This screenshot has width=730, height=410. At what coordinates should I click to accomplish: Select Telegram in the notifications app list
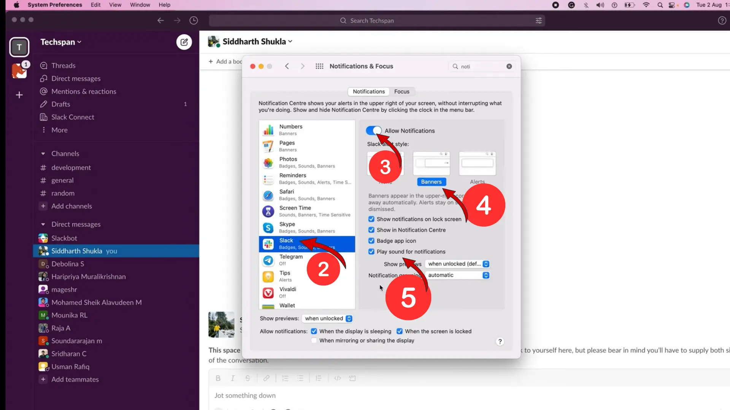(x=307, y=260)
